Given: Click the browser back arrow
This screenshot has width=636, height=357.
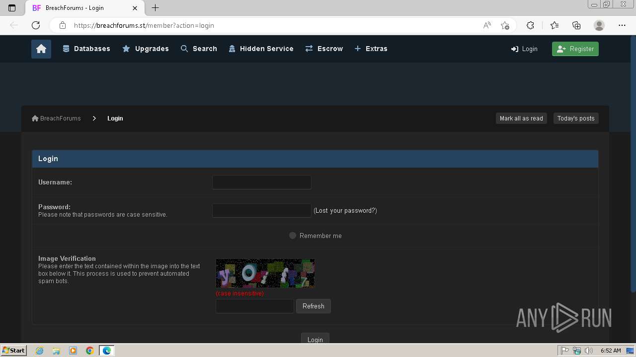Looking at the screenshot, I should tap(14, 25).
